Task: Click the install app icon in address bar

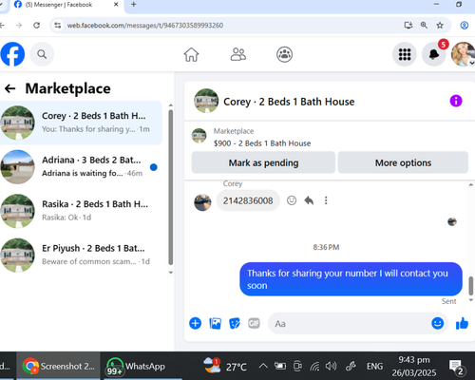Action: 408,26
